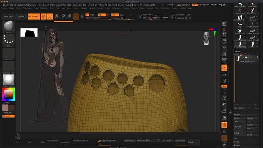
Task: Expand the Split section
Action: [x=236, y=139]
